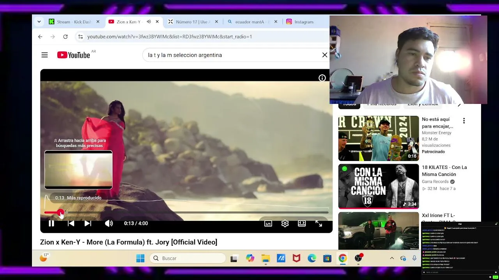Close the Zion x Ken-Y tab
This screenshot has height=280, width=499.
(x=157, y=22)
